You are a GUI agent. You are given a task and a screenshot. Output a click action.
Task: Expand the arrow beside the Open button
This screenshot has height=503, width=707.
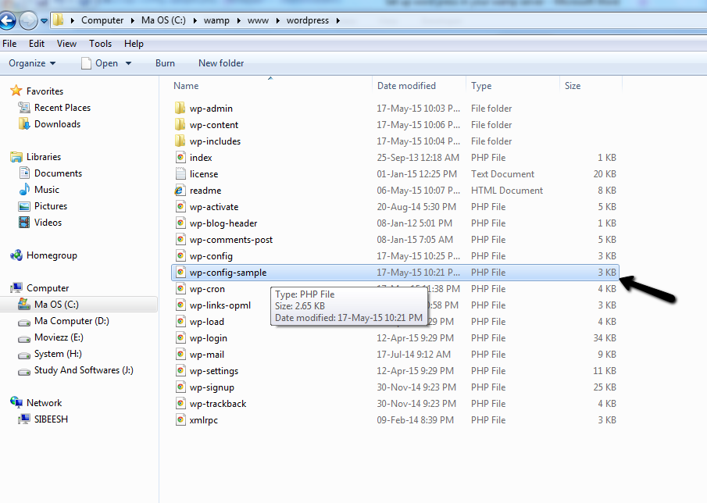pyautogui.click(x=128, y=63)
